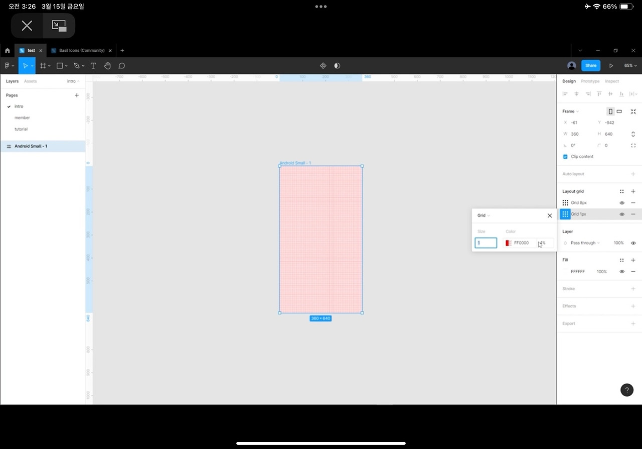
Task: Select the Text tool
Action: [x=93, y=66]
